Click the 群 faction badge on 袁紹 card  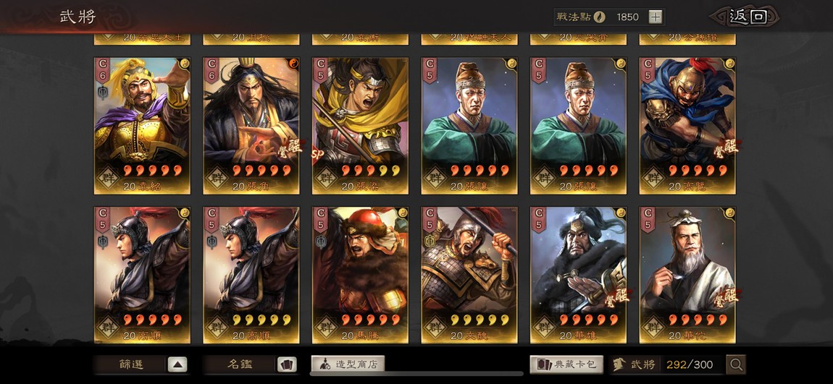pos(107,176)
